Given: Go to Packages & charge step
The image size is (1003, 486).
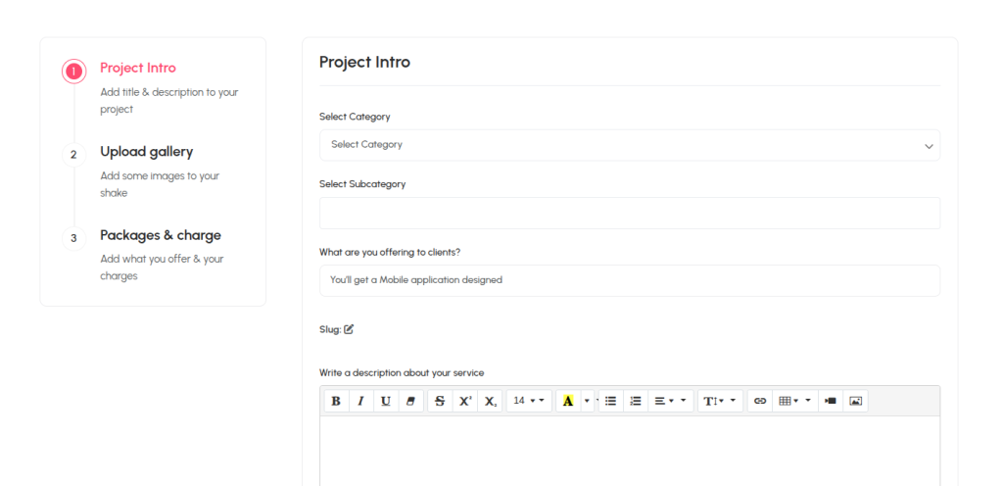Looking at the screenshot, I should click(x=160, y=235).
